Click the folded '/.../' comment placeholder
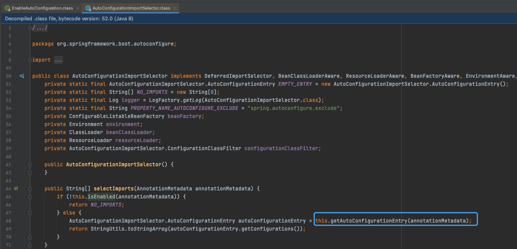 tap(40, 28)
